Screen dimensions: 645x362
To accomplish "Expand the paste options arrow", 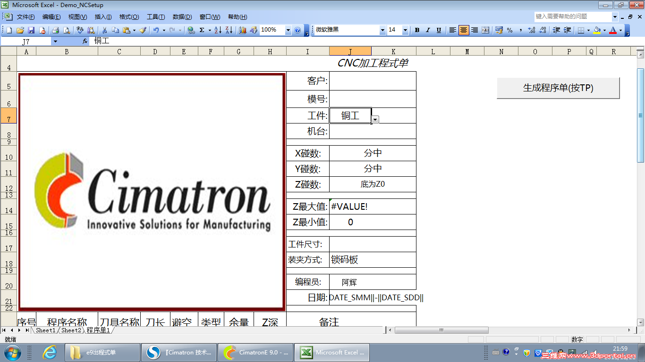I will coord(134,30).
